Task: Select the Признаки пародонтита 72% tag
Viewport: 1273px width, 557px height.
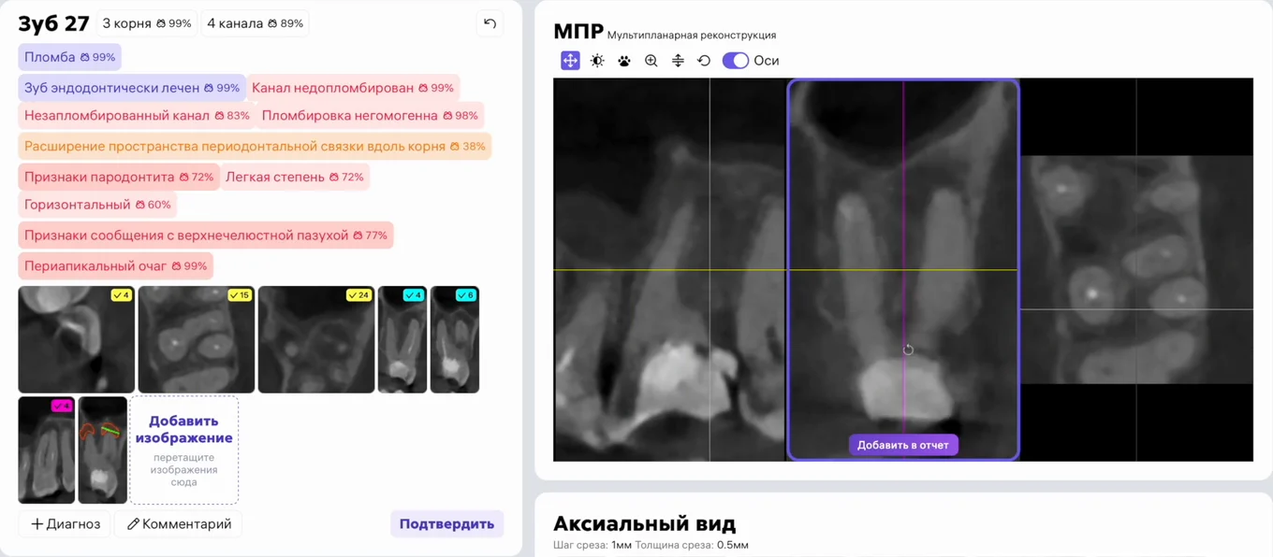Action: tap(119, 177)
